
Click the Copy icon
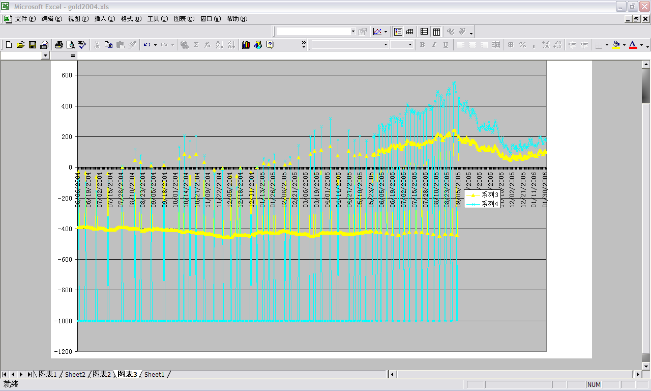108,45
